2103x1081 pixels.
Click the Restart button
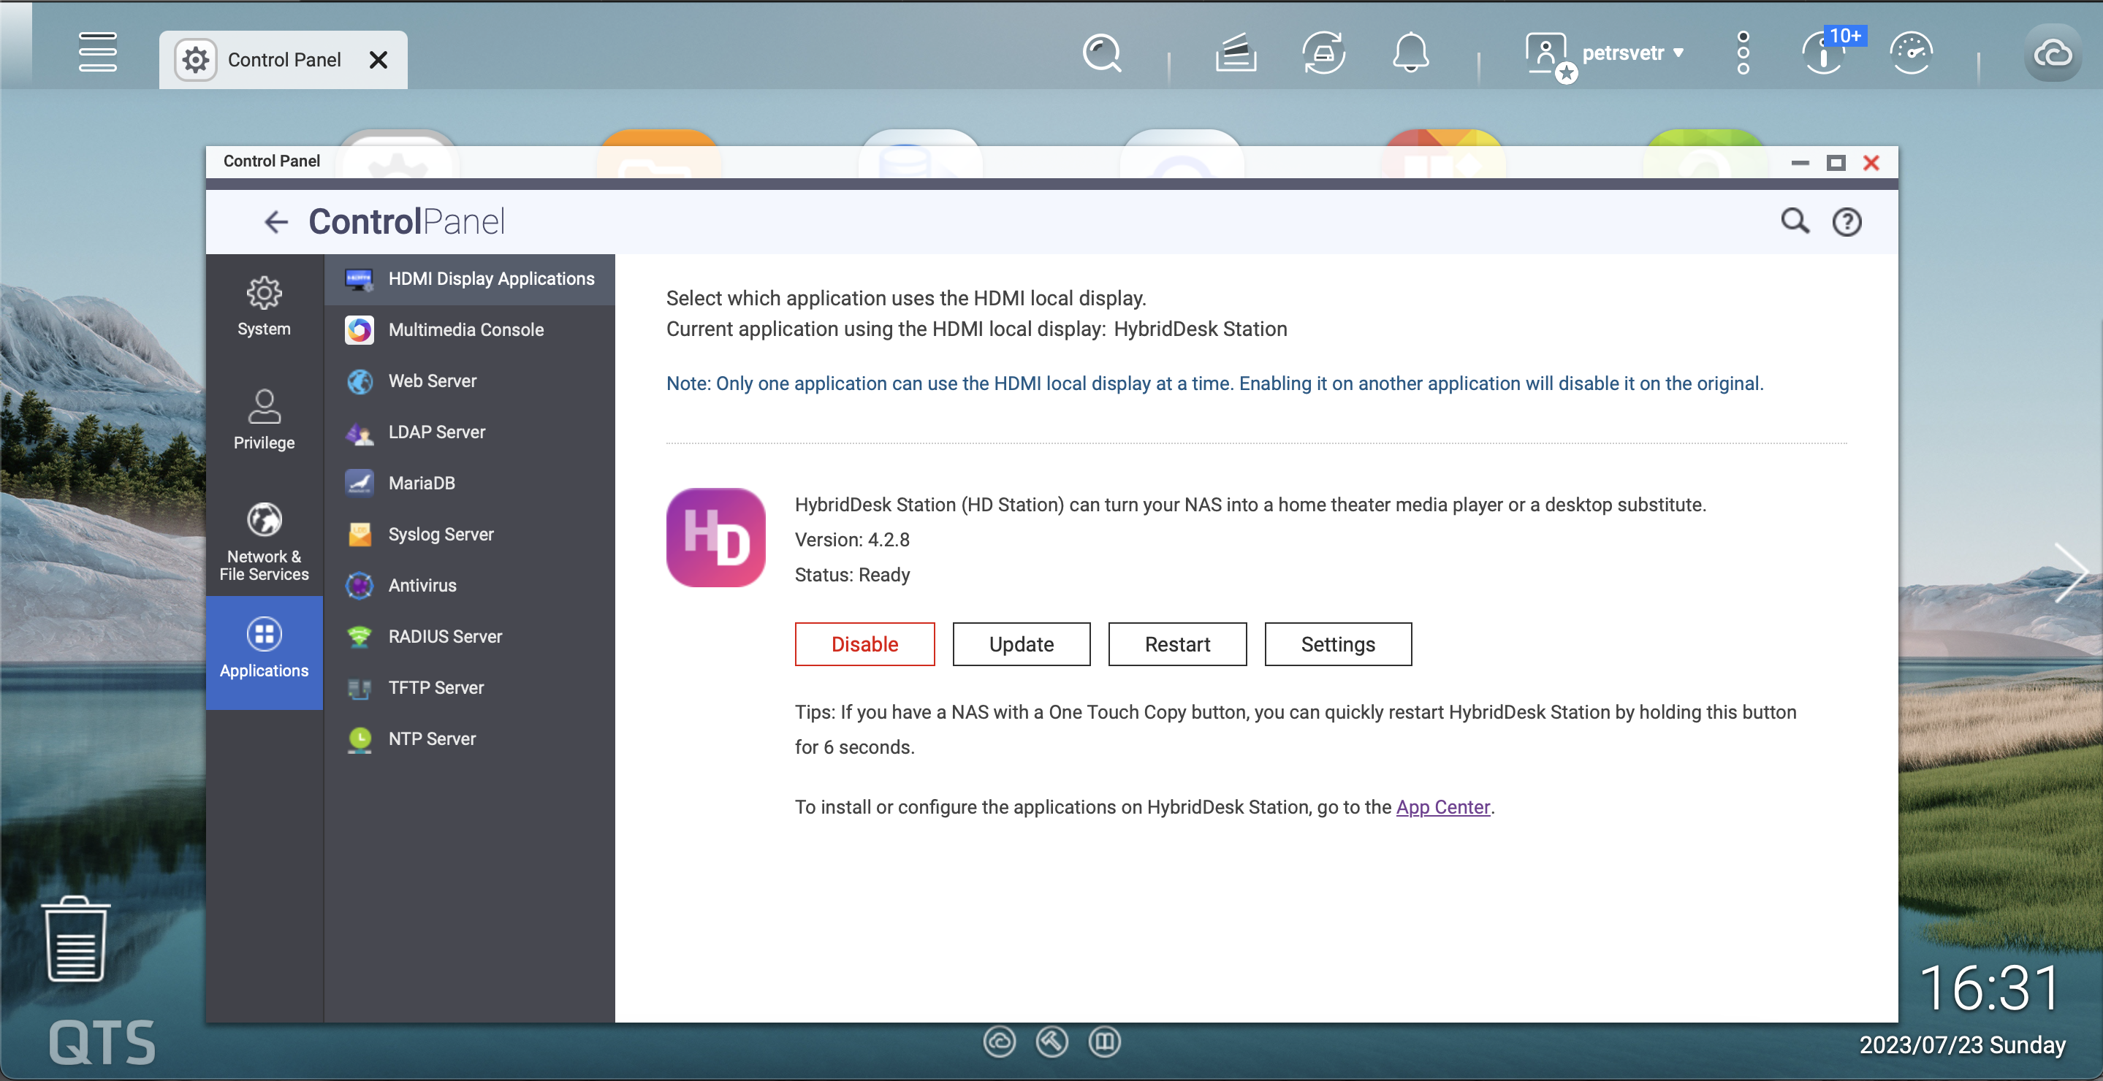[x=1176, y=643]
